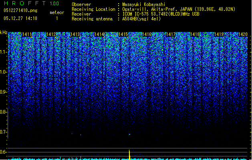Click the 1414 time marker
This screenshot has height=160, width=252.
pos(99,34)
